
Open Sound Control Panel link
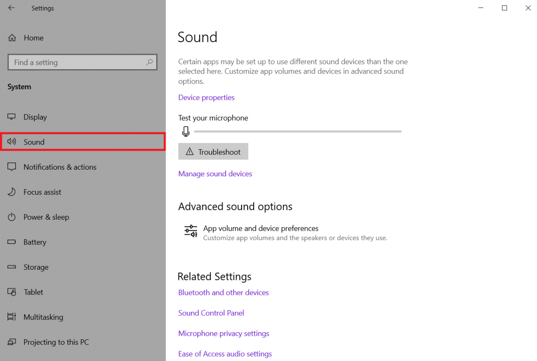point(211,313)
